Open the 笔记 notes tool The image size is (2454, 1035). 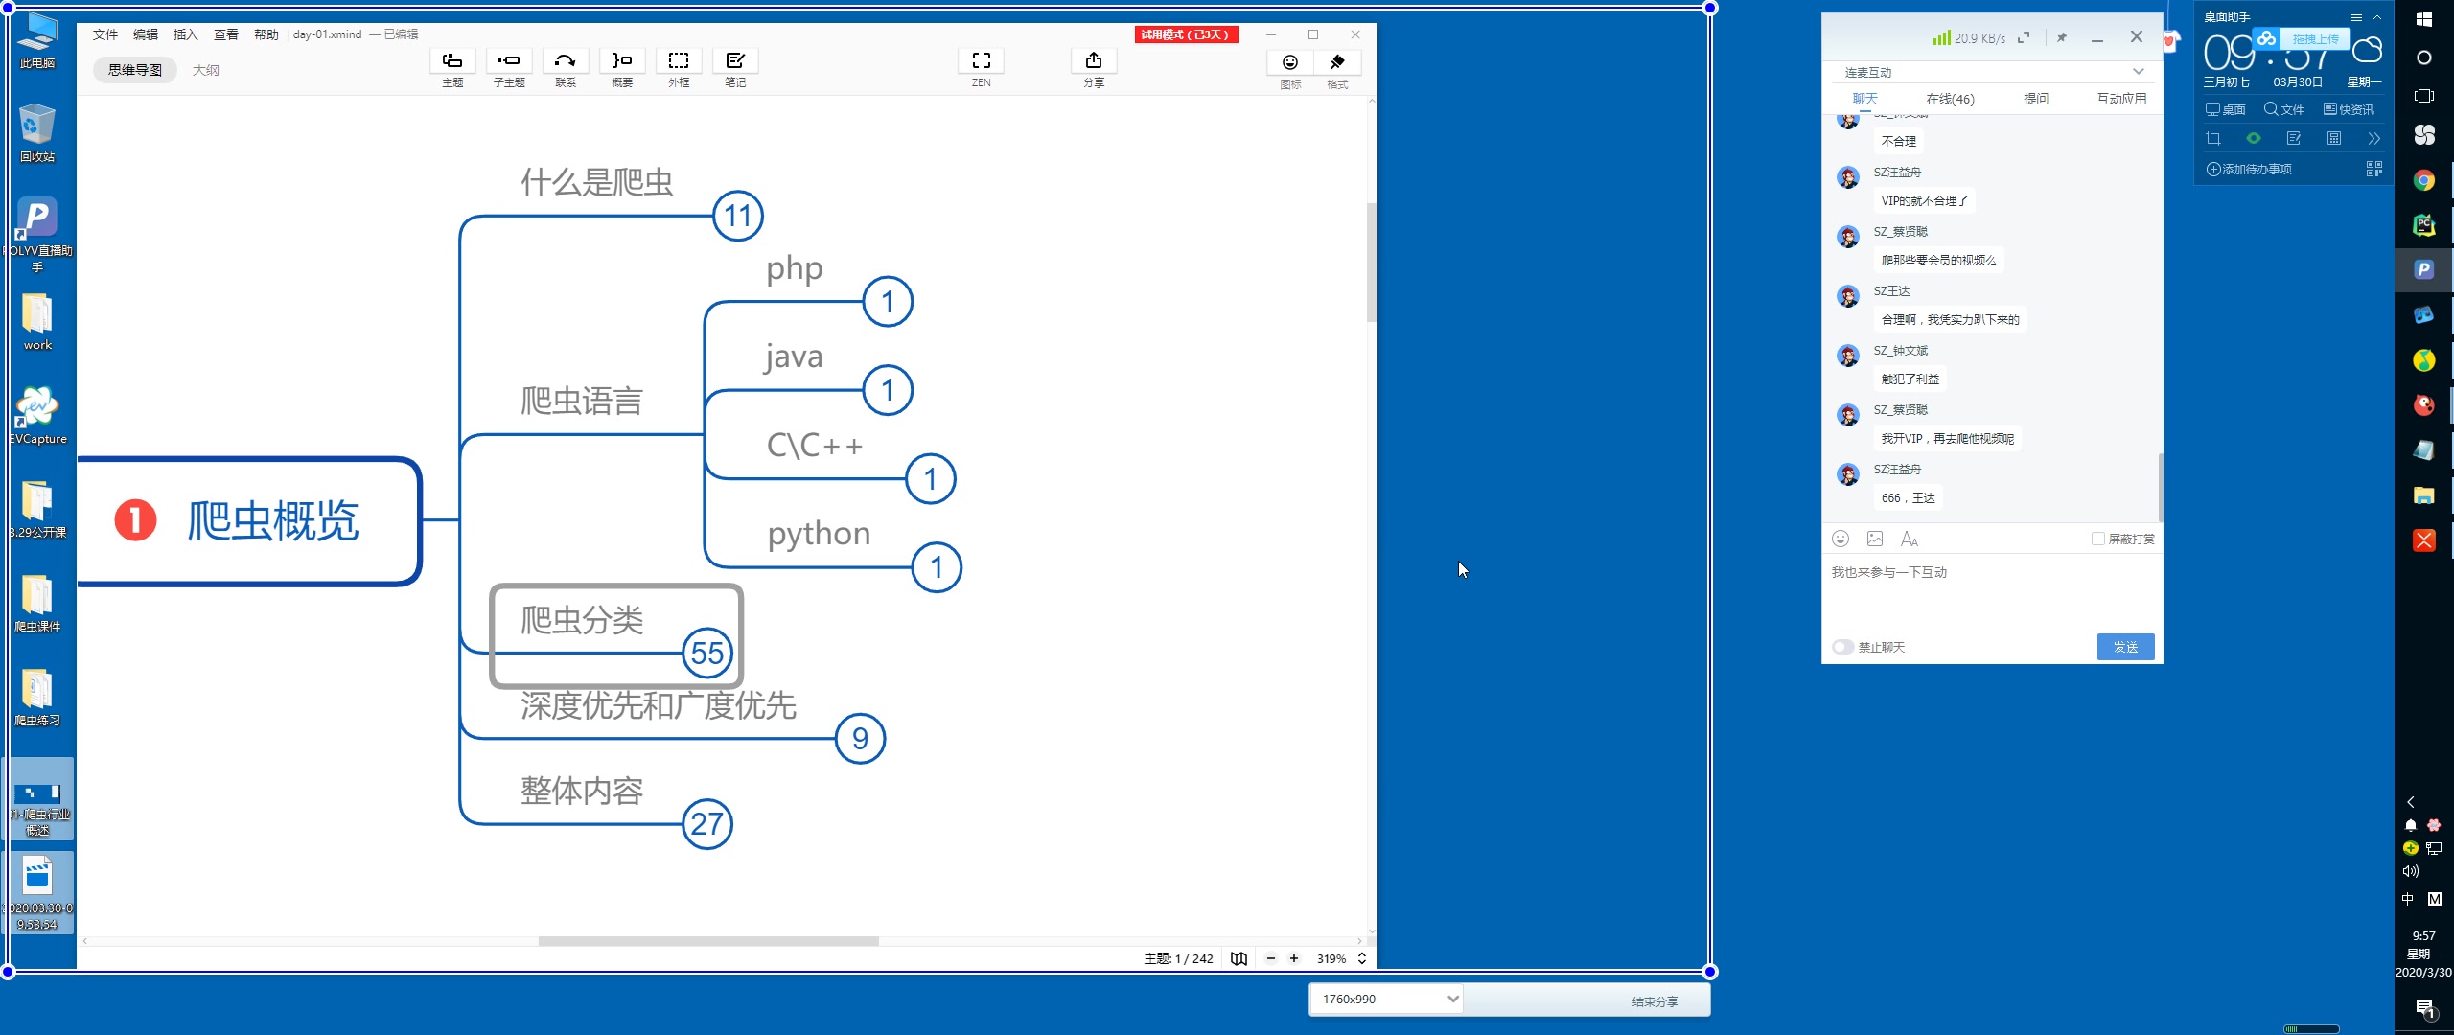[x=735, y=61]
